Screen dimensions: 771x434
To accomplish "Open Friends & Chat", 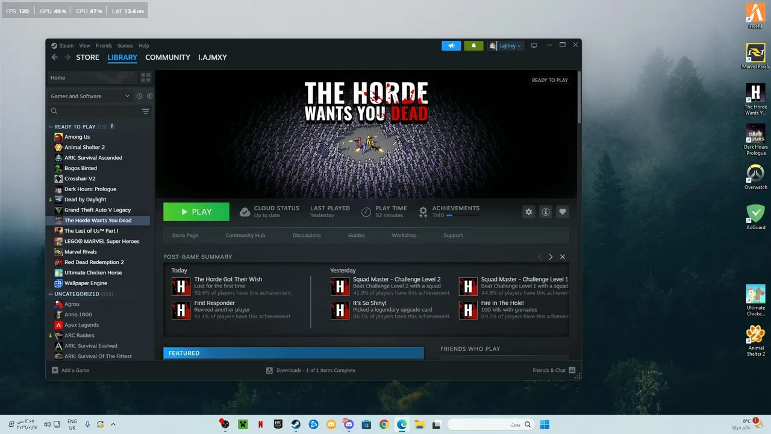I will (554, 370).
